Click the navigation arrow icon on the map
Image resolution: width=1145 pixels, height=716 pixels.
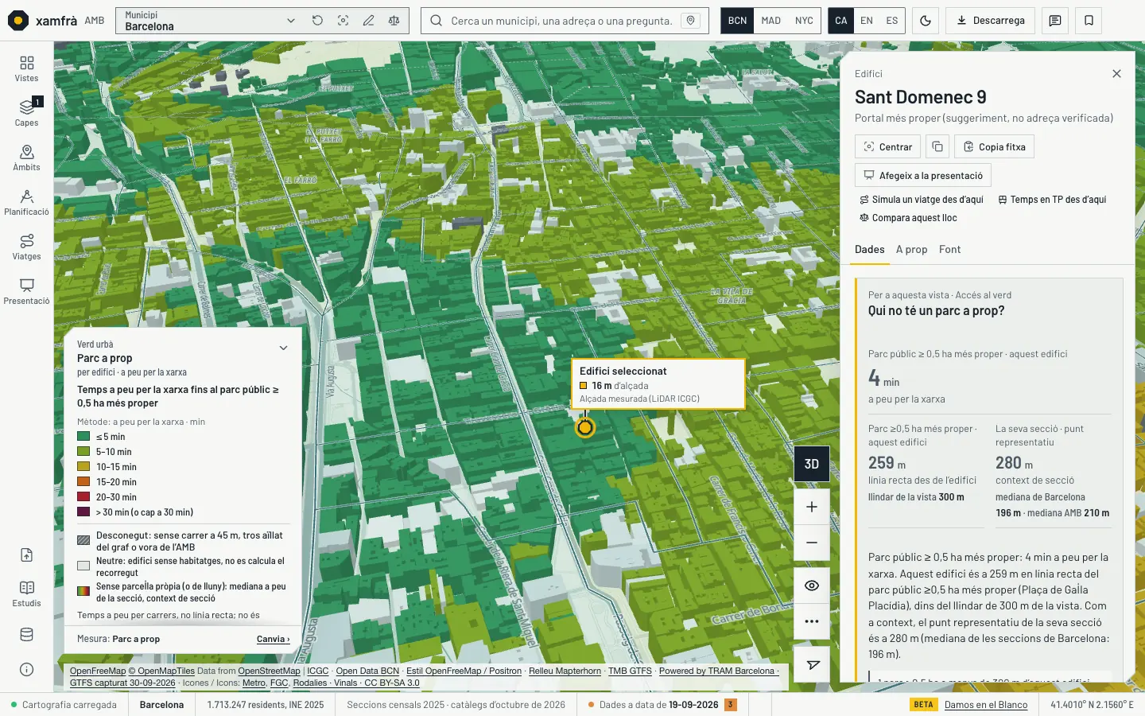(x=812, y=665)
